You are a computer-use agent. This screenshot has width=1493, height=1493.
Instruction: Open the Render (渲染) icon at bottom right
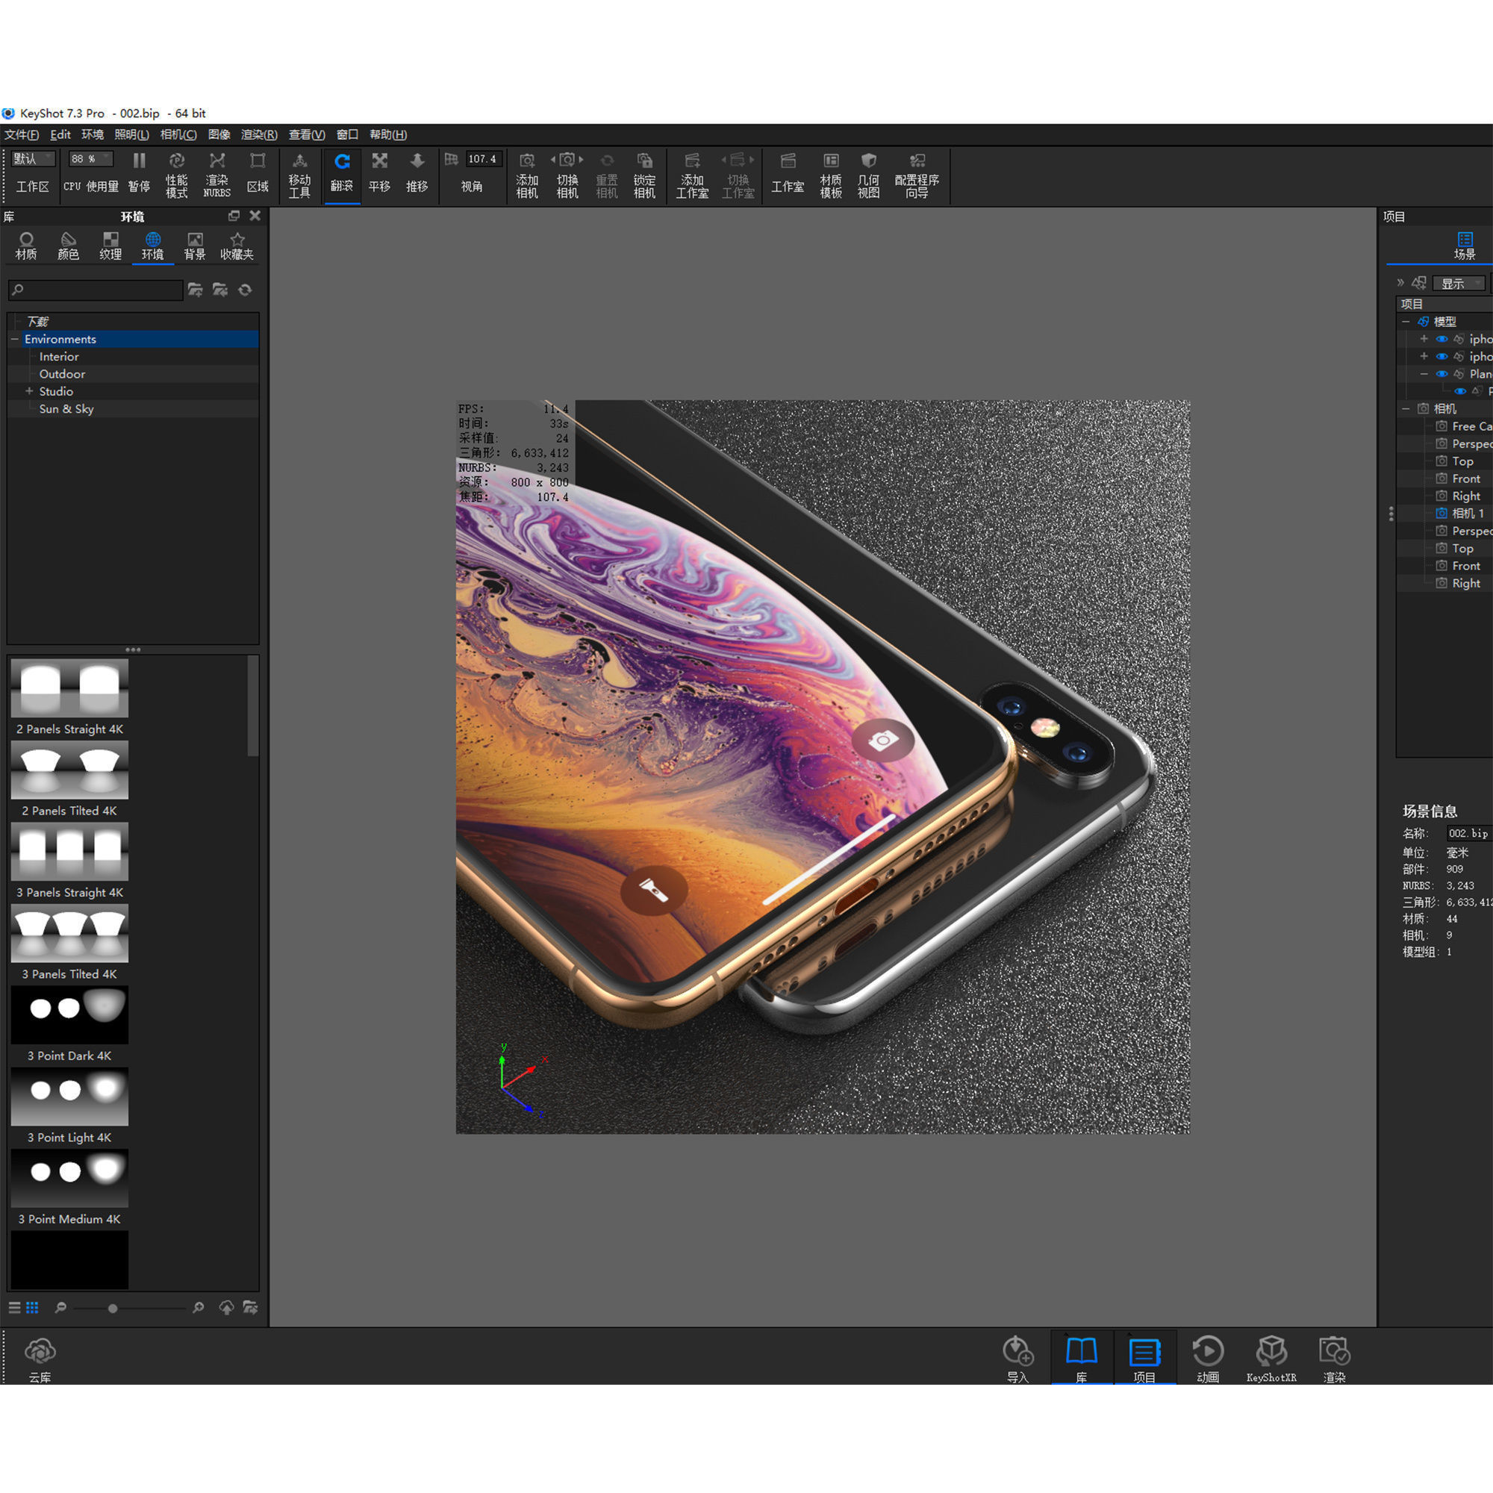[x=1335, y=1352]
